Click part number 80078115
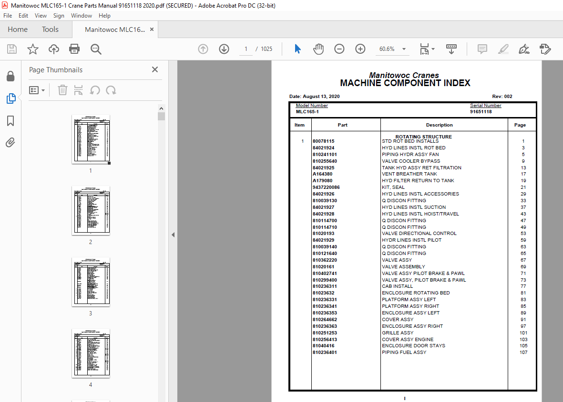The width and height of the screenshot is (563, 402). [323, 141]
